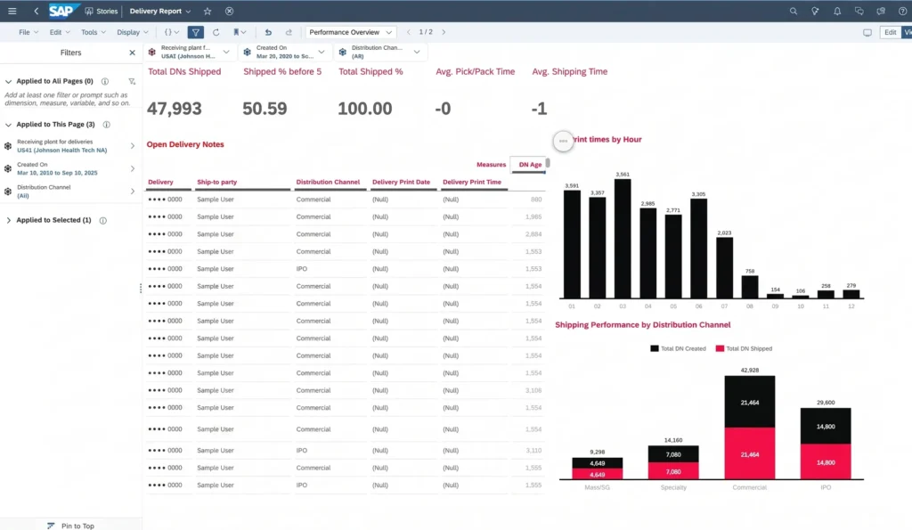
Task: Click the table vertical scrollbar thumb
Action: coord(548,164)
